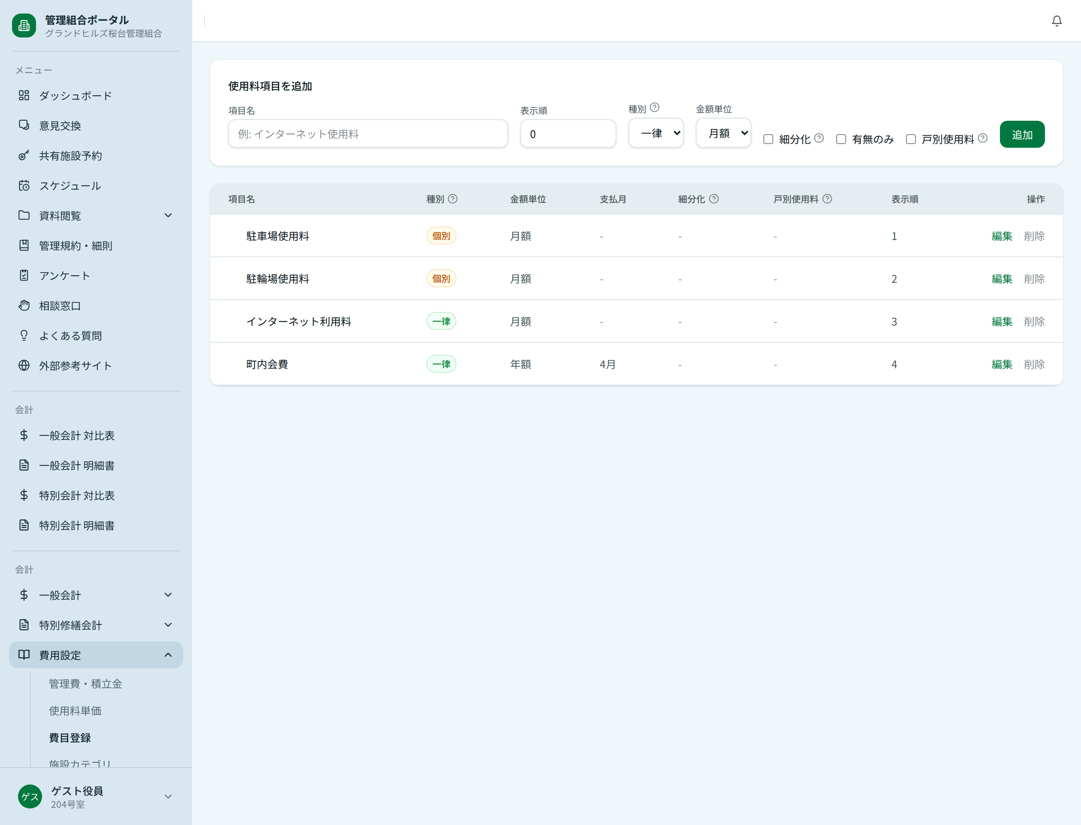Open the 種別 dropdown showing 一律

pyautogui.click(x=656, y=133)
